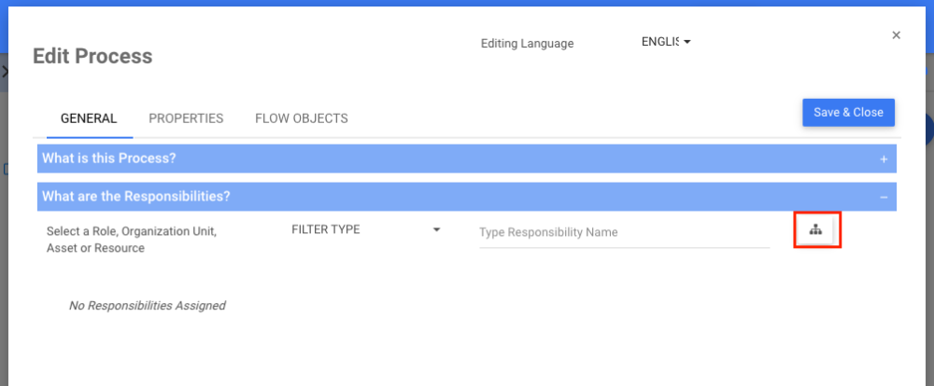Click the Edit Process heading
The height and width of the screenshot is (386, 934).
(x=92, y=57)
